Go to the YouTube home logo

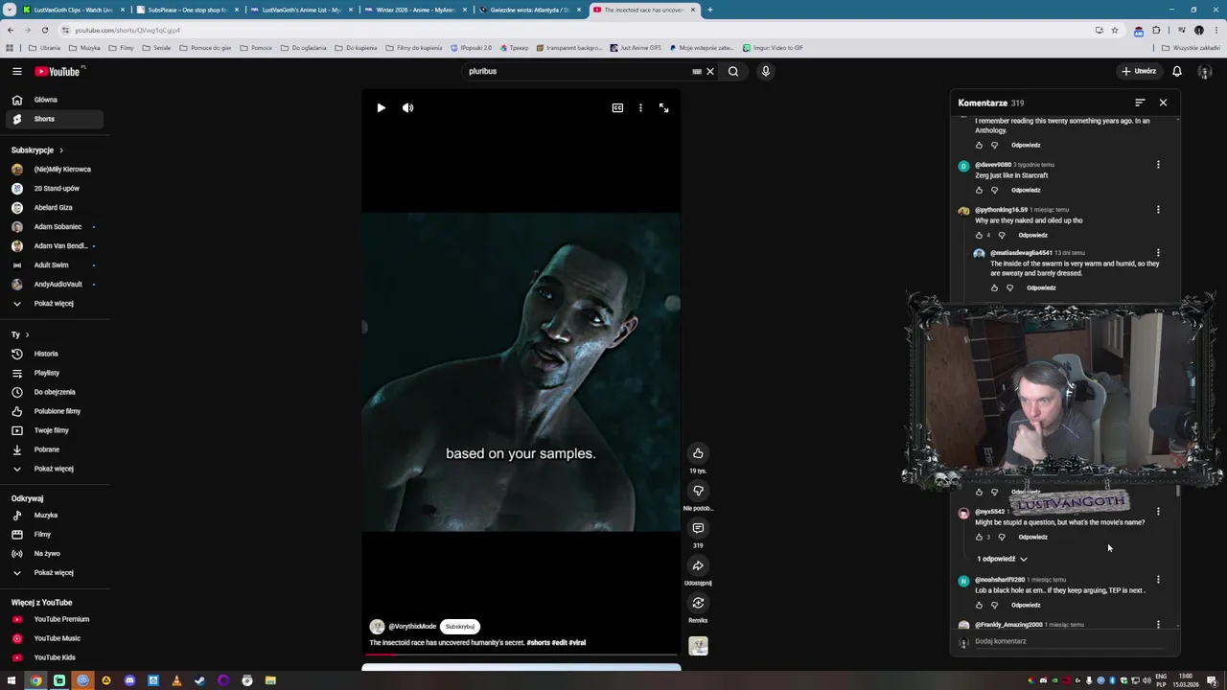(x=59, y=71)
